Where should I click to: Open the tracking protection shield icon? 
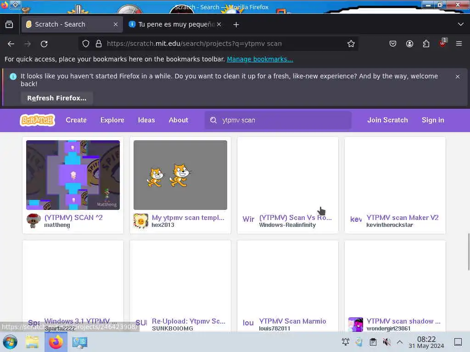(x=86, y=44)
